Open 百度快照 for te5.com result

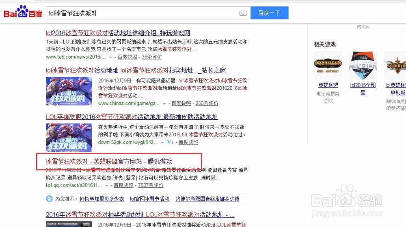pyautogui.click(x=127, y=57)
